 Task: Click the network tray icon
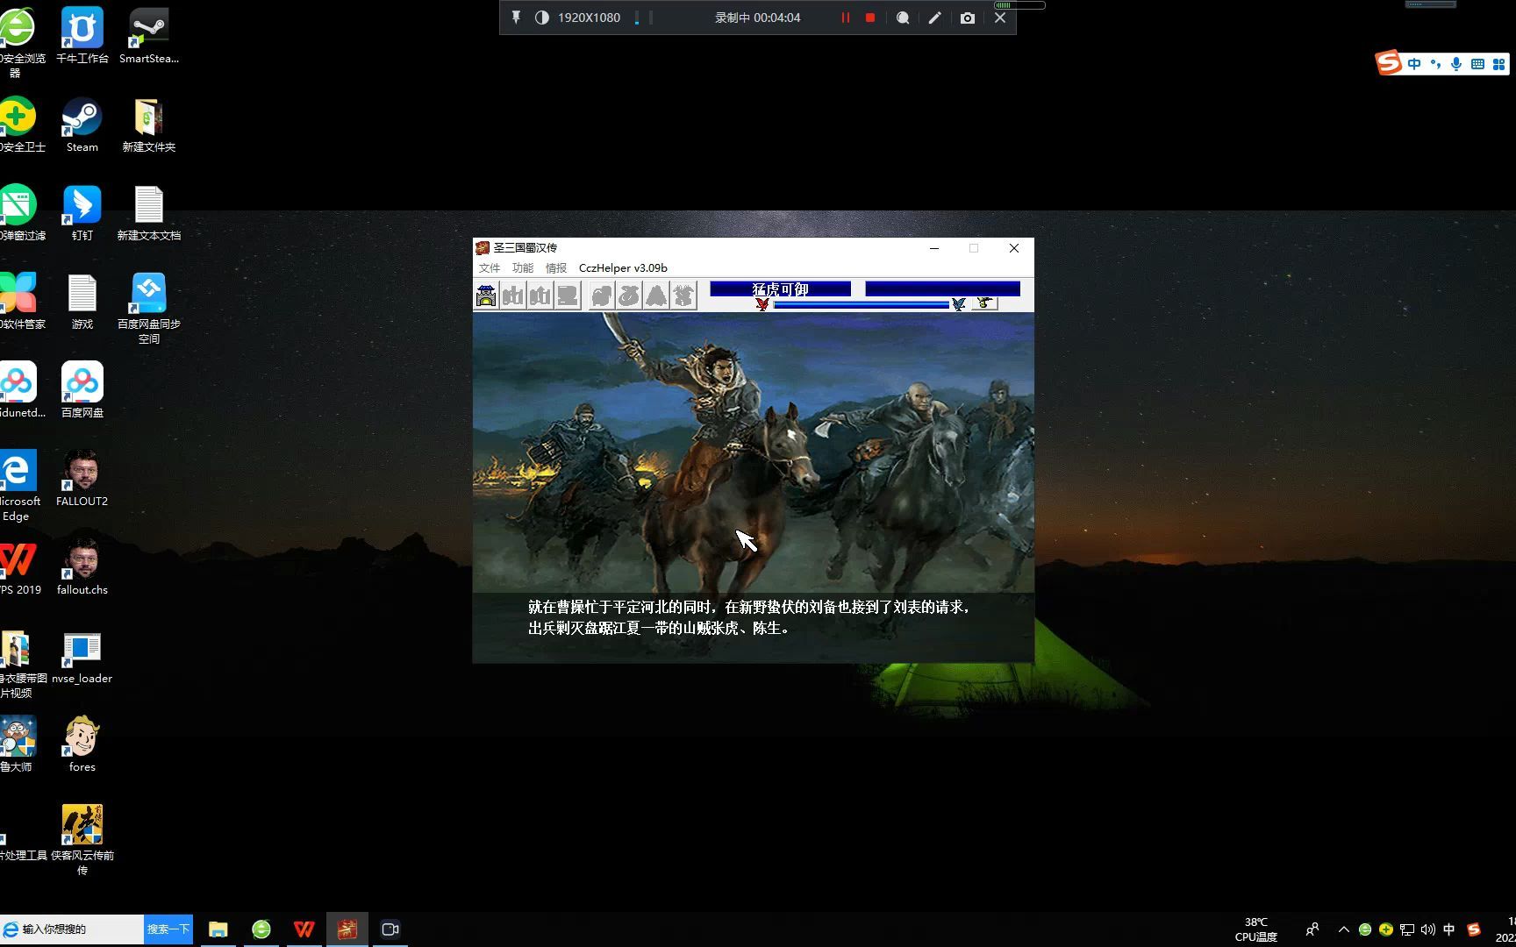click(1407, 929)
